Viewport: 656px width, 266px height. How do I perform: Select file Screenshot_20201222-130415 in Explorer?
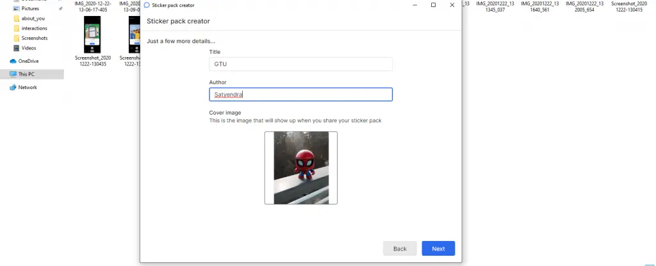pos(629,6)
